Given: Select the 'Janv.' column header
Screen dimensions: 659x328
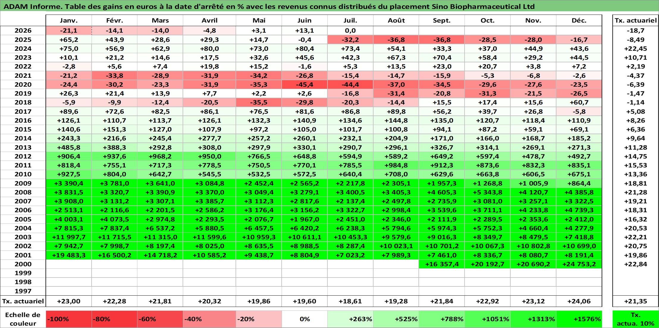Looking at the screenshot, I should pos(69,20).
